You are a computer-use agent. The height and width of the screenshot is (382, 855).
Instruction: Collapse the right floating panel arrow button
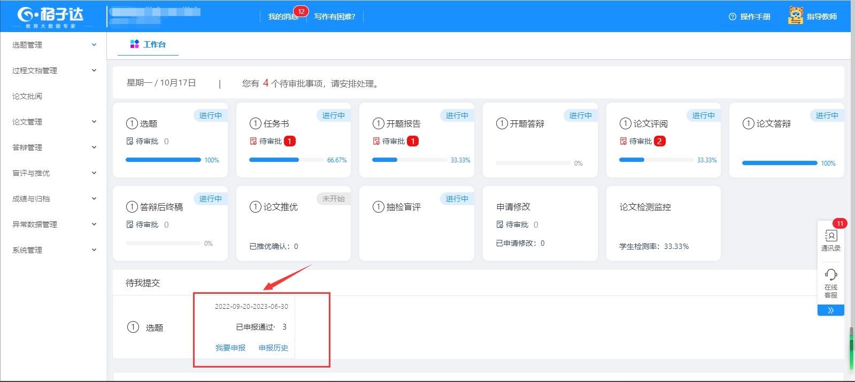pos(830,310)
